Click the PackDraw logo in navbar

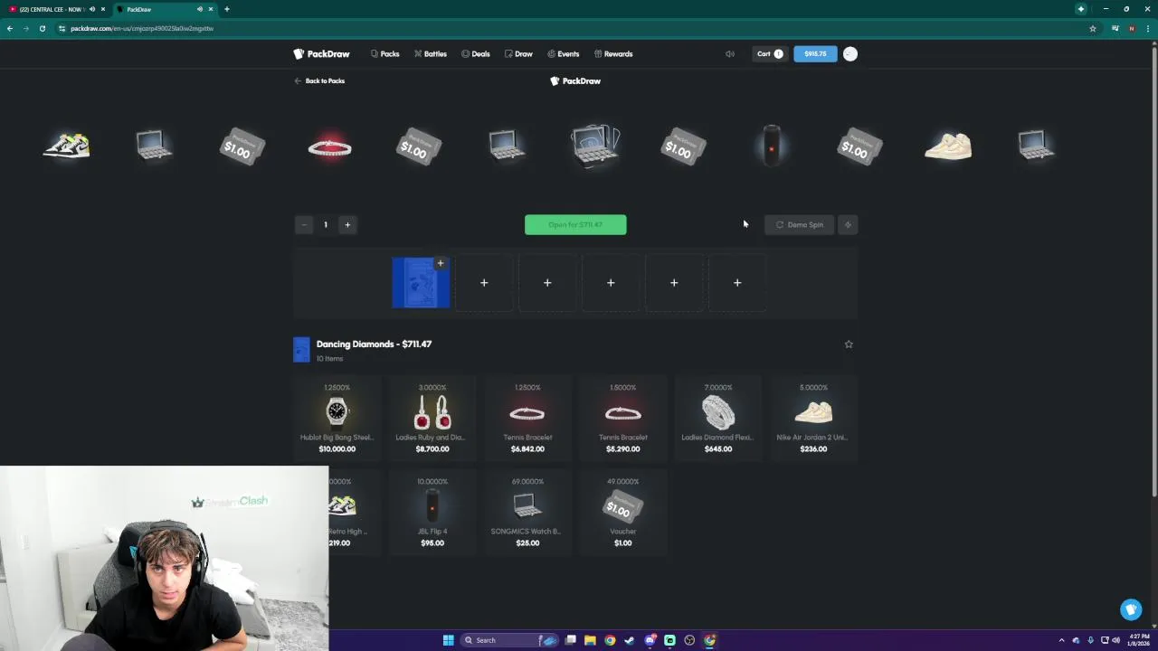point(321,54)
